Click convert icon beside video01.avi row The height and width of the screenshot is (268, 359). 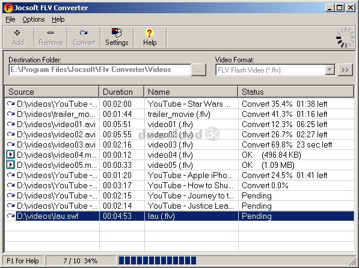tap(11, 124)
